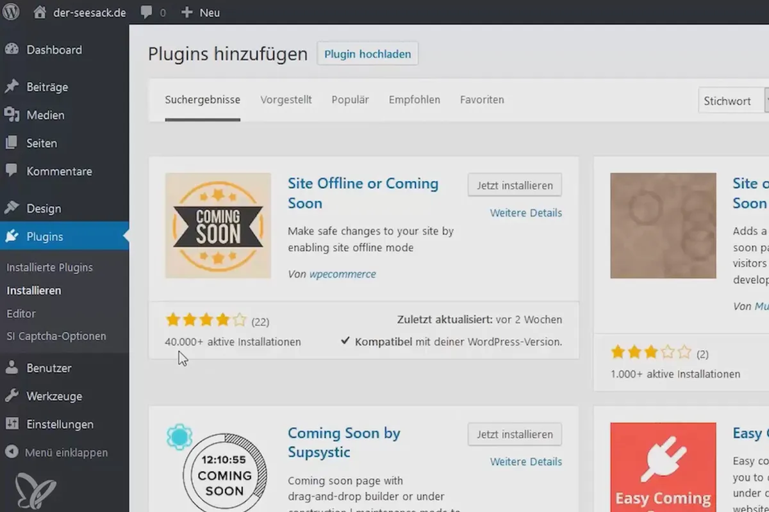Click the "40.000+ aktive Installationen" text
This screenshot has height=512, width=769.
tap(233, 342)
